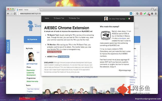Open the Chrome hamburger menu
The width and height of the screenshot is (162, 101).
click(156, 14)
